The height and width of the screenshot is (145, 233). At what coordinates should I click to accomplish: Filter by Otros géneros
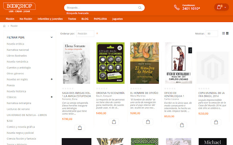click(15, 74)
